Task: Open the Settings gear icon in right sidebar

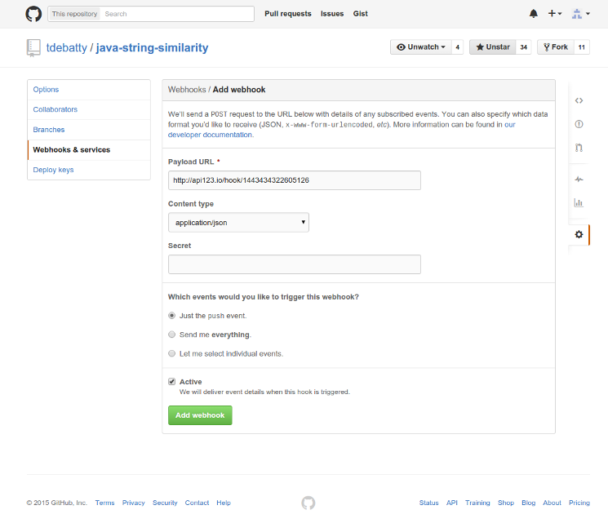Action: pyautogui.click(x=579, y=234)
